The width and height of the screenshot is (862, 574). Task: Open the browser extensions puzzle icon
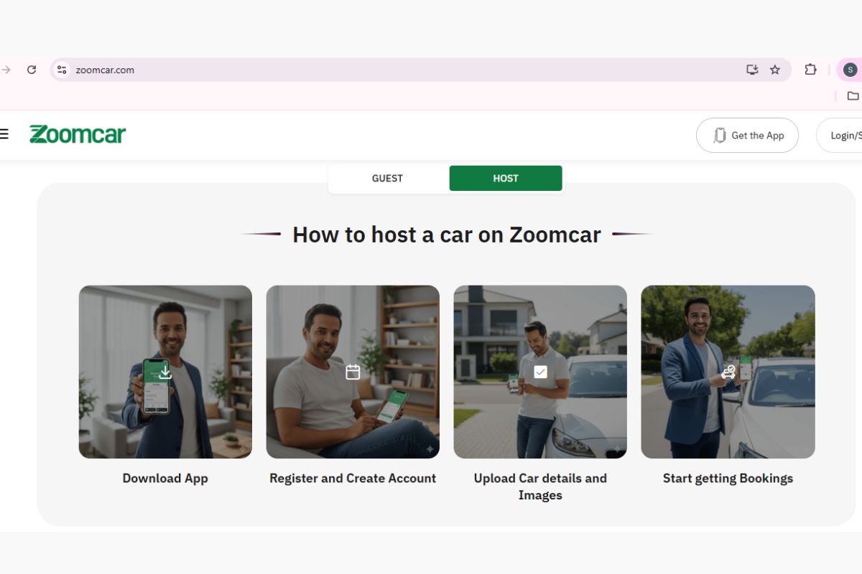pos(810,70)
